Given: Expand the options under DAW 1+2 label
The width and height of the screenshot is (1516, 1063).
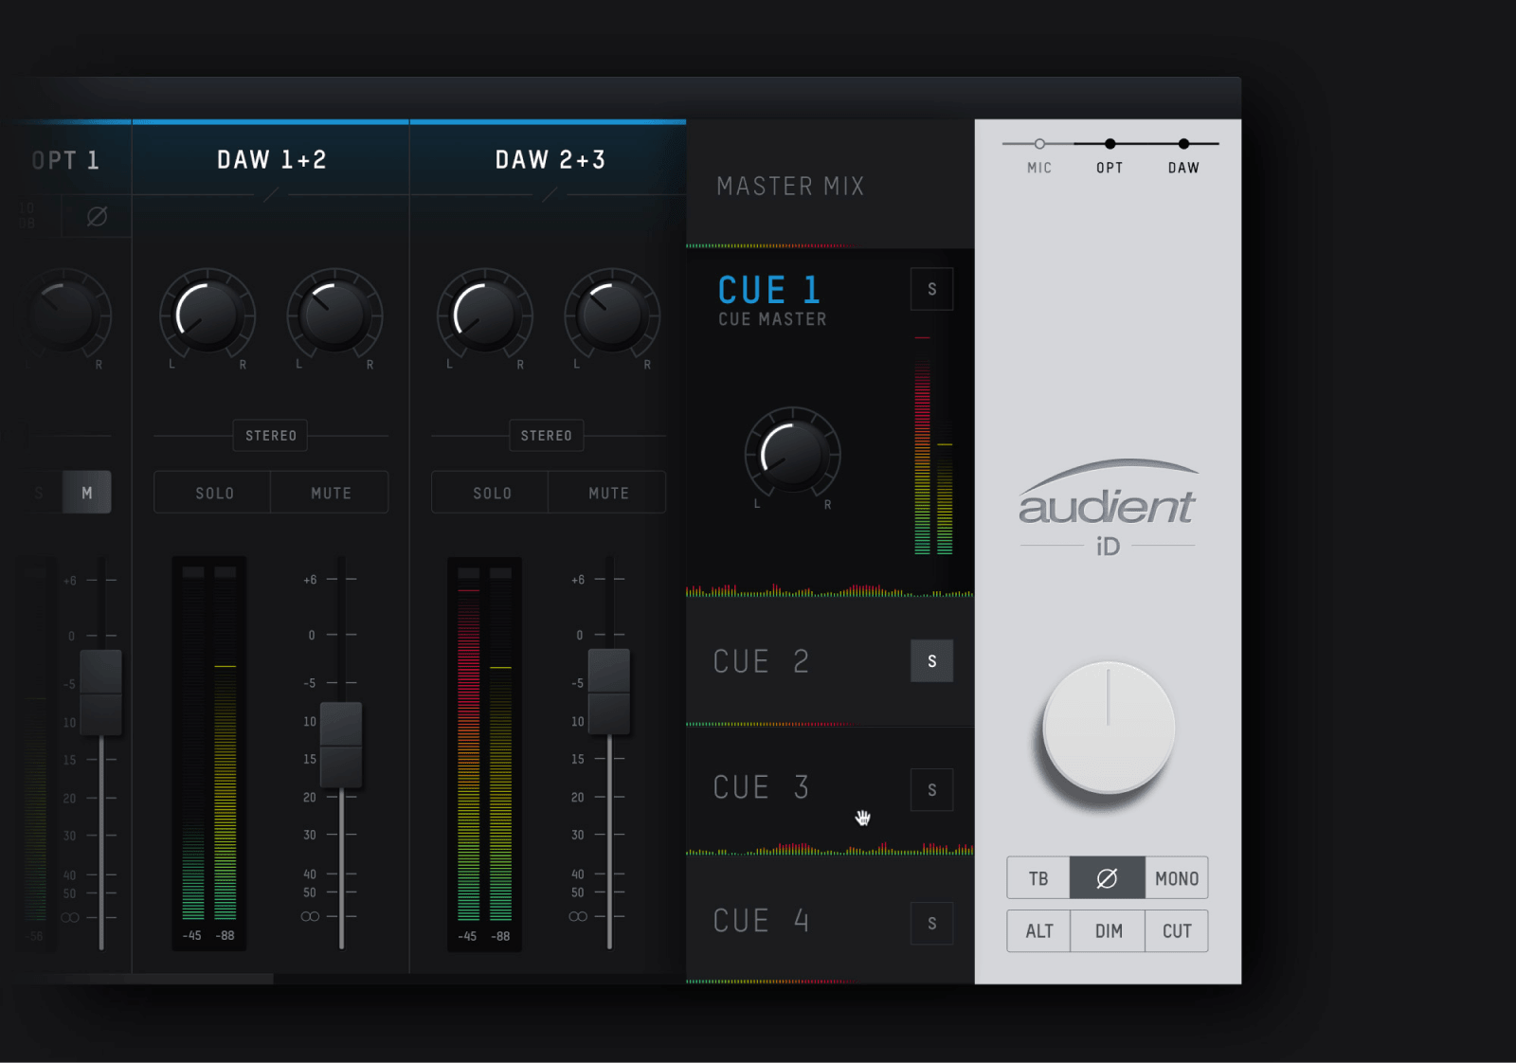Looking at the screenshot, I should pos(270,196).
